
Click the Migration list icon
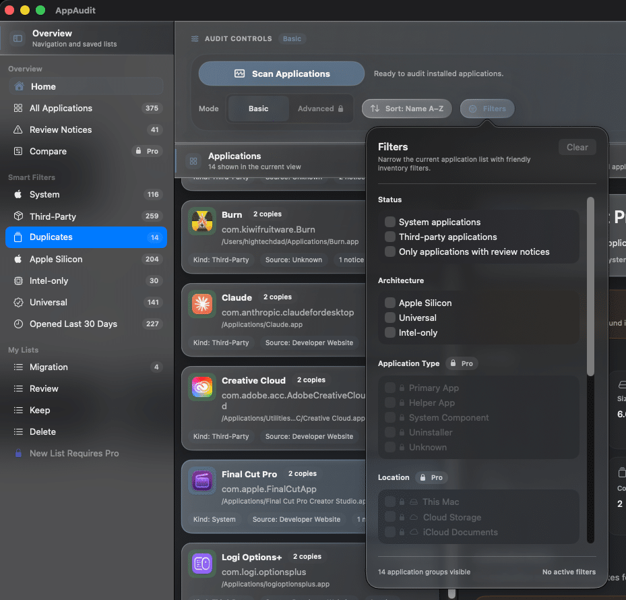coord(18,367)
